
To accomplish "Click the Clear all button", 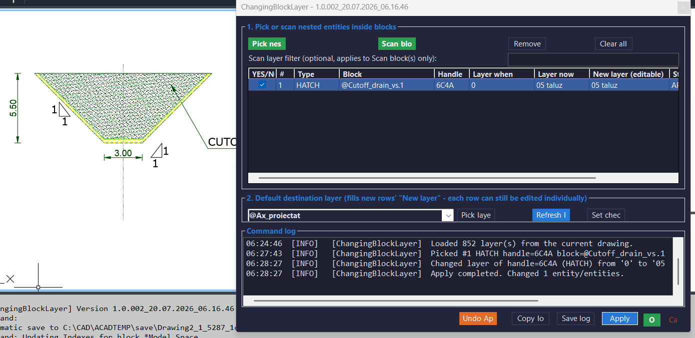I will (613, 44).
